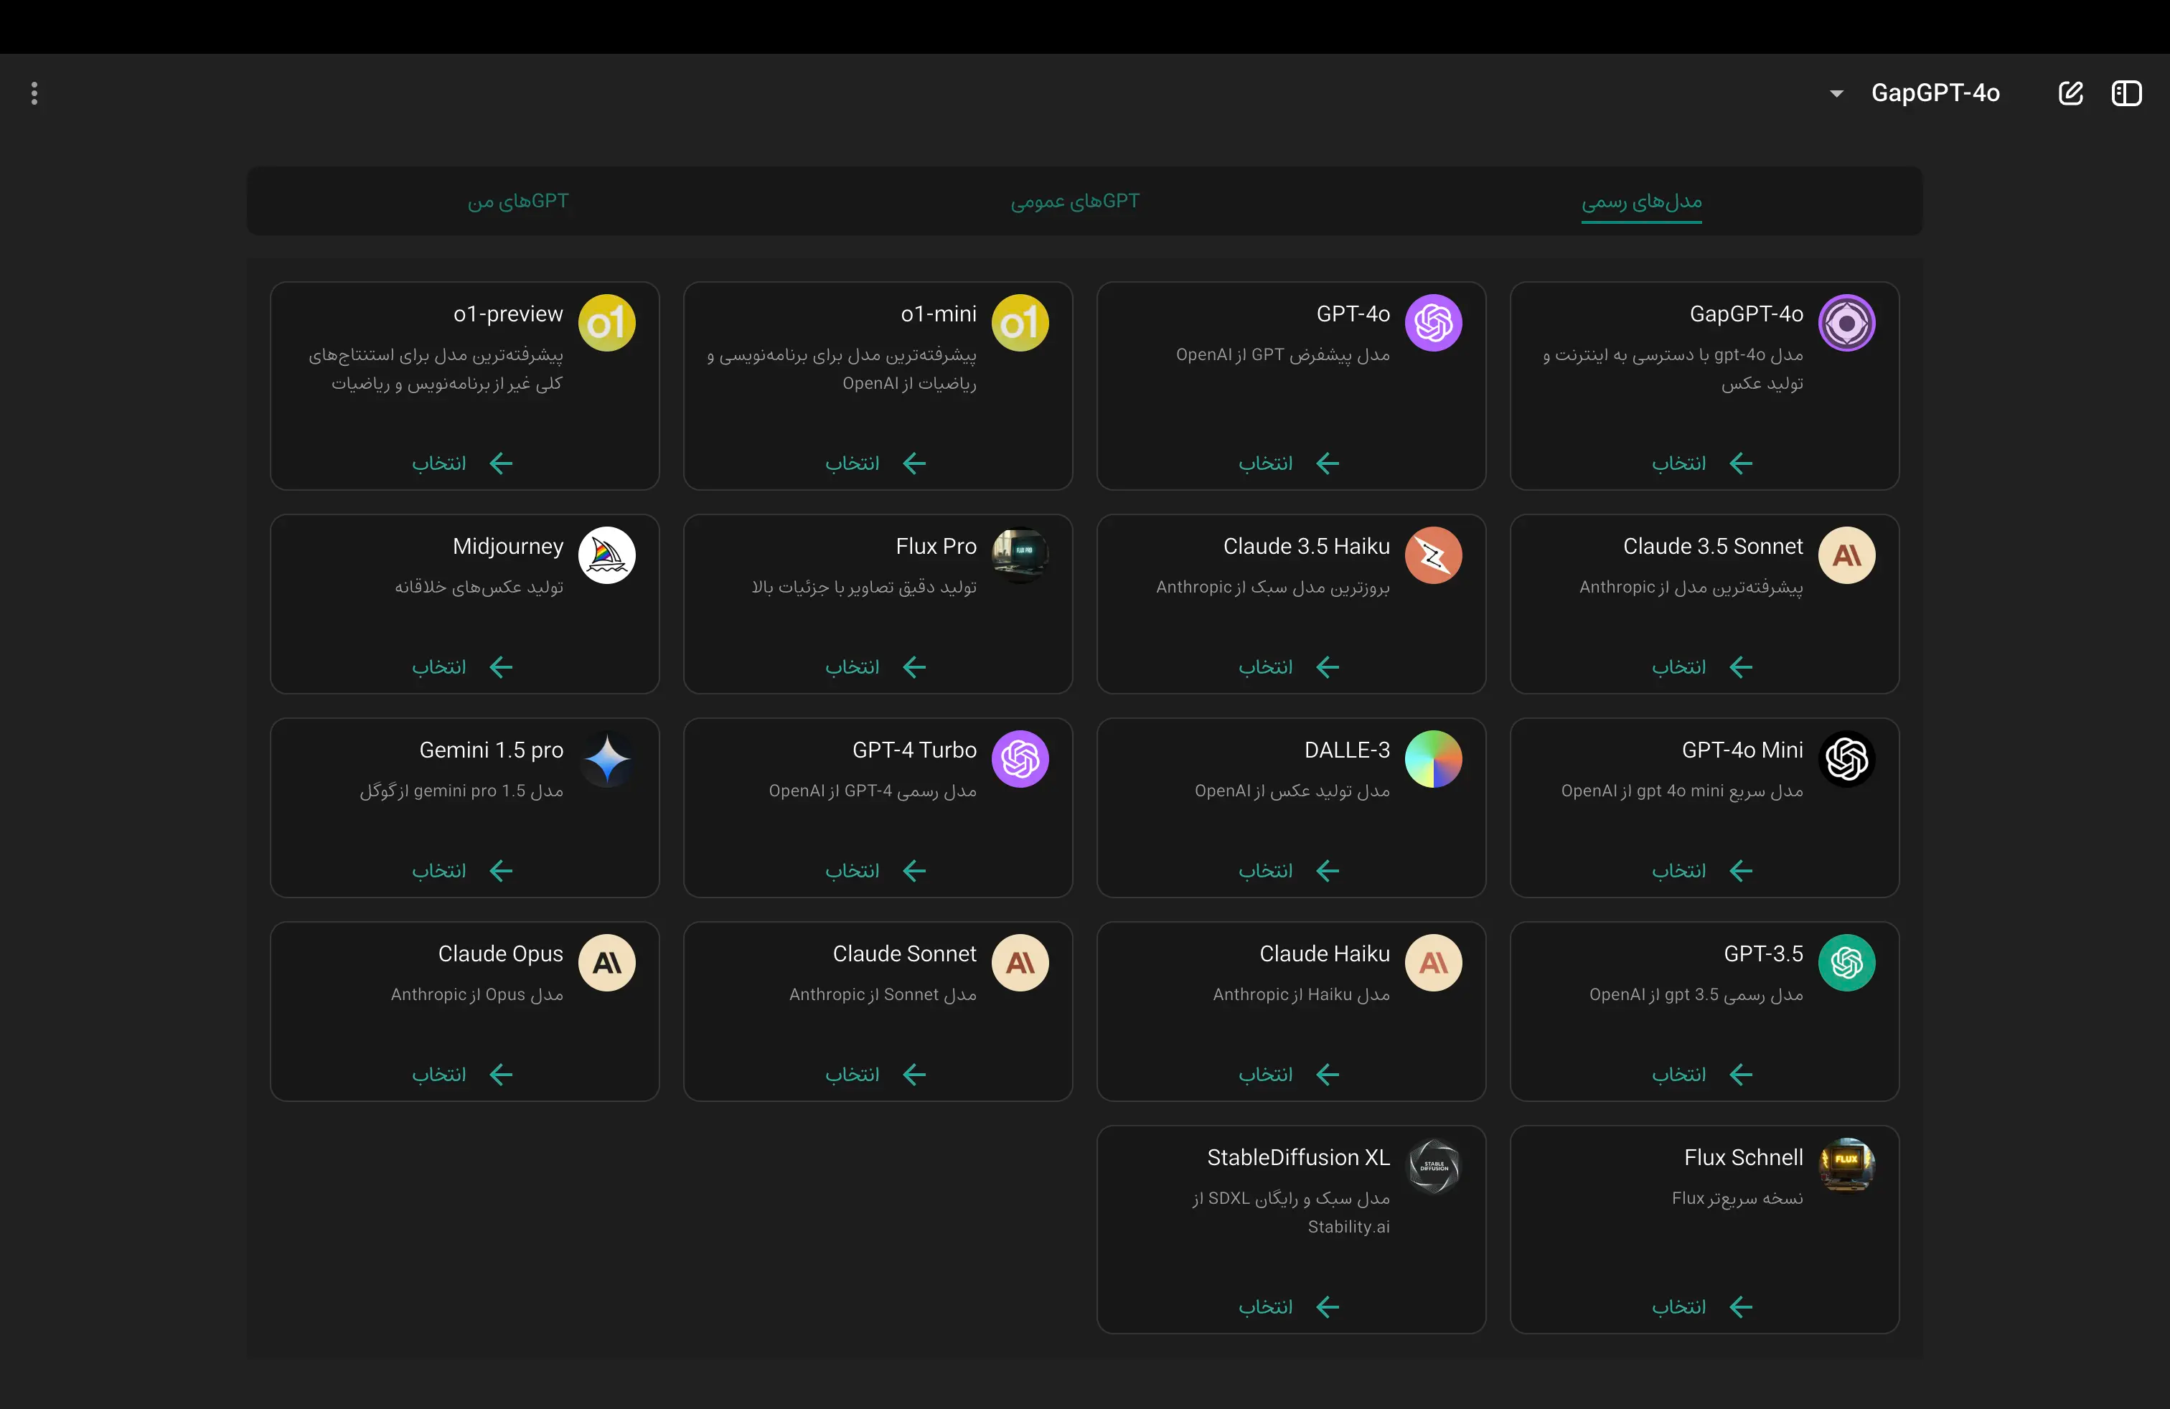Open the GPTهای من tab

point(518,202)
